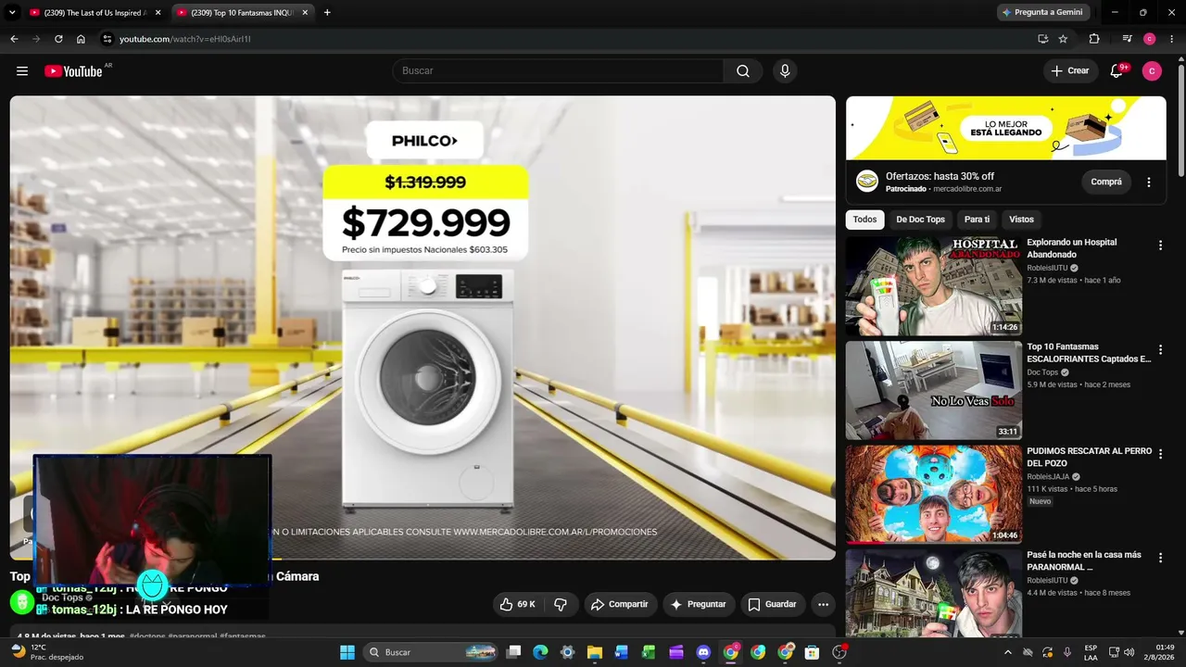Like the video with 69 K likes
The width and height of the screenshot is (1186, 667).
coord(517,604)
